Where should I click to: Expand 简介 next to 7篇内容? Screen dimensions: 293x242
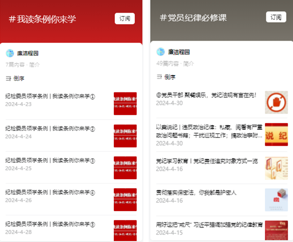point(34,64)
